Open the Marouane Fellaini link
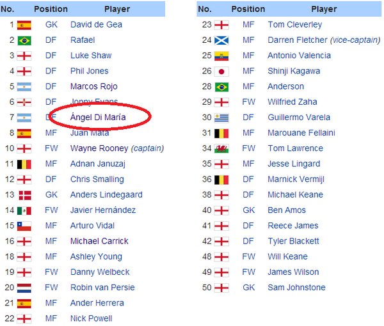 pos(301,133)
